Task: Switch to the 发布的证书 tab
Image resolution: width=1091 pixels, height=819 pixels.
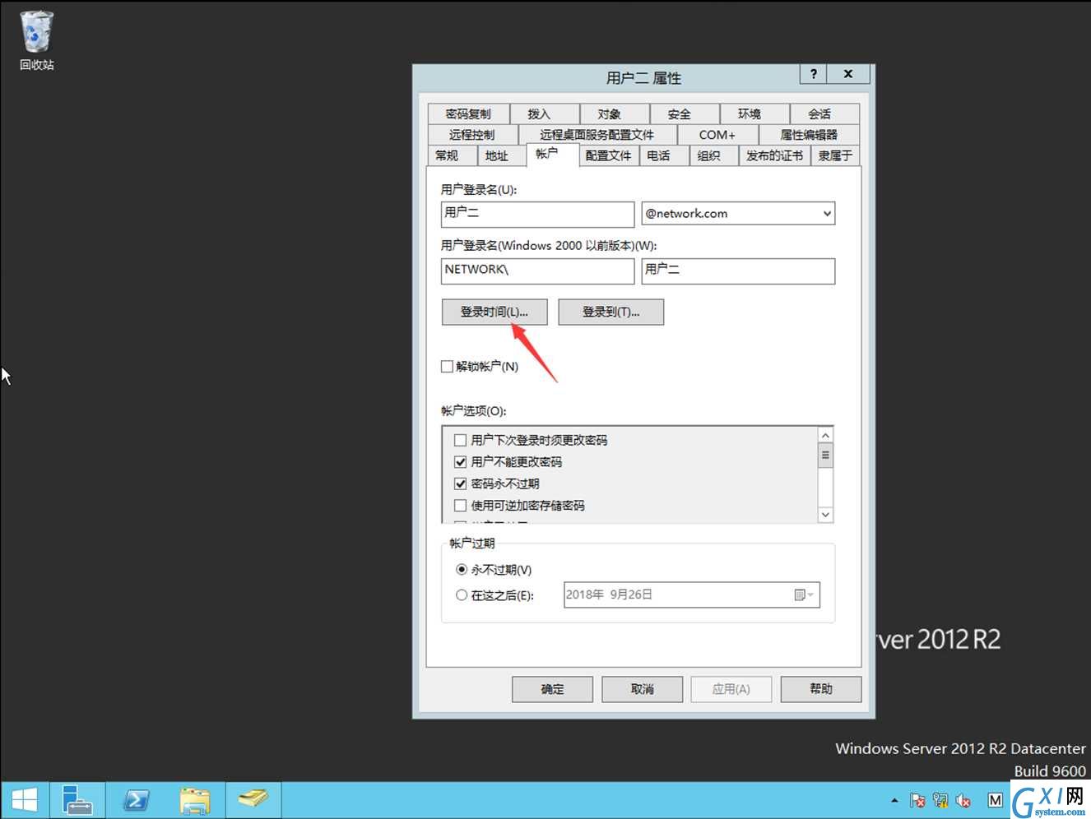Action: click(x=774, y=155)
